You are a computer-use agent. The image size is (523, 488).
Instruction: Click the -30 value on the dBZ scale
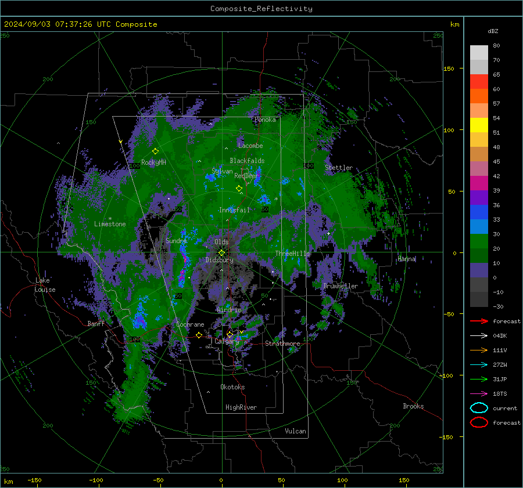tap(499, 306)
